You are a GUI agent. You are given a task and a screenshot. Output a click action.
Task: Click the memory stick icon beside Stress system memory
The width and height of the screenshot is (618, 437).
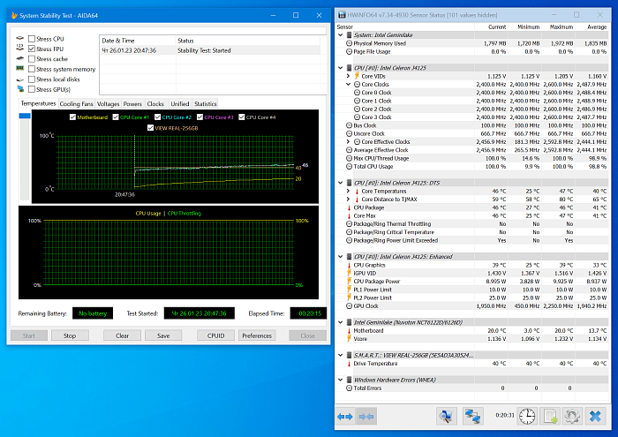[x=19, y=69]
